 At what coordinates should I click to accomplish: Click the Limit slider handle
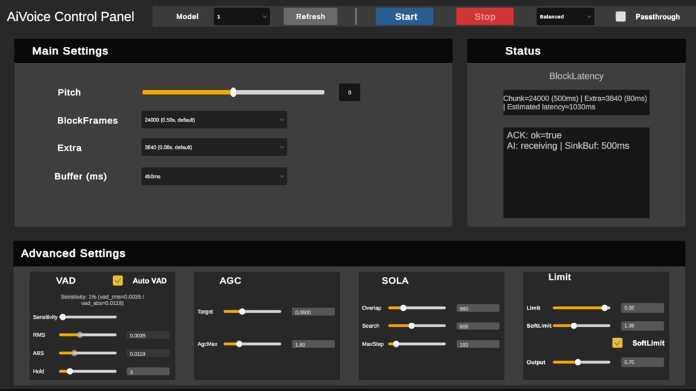pyautogui.click(x=604, y=308)
